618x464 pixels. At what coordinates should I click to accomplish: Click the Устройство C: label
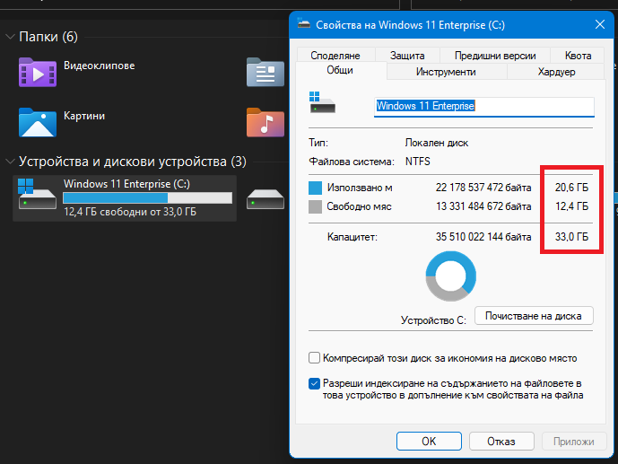433,320
